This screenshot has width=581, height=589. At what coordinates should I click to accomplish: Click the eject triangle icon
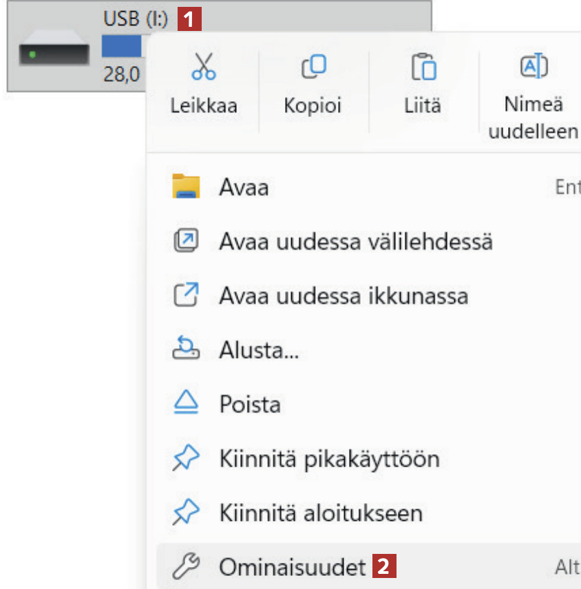pyautogui.click(x=186, y=403)
